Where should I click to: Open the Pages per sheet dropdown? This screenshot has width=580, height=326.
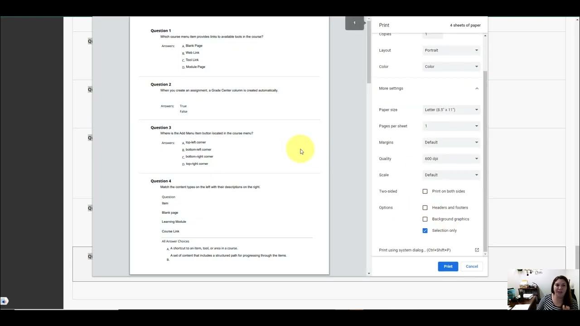pos(451,126)
